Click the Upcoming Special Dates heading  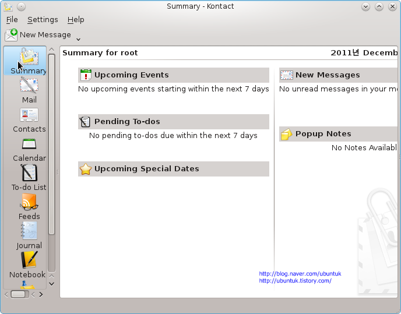click(x=146, y=169)
